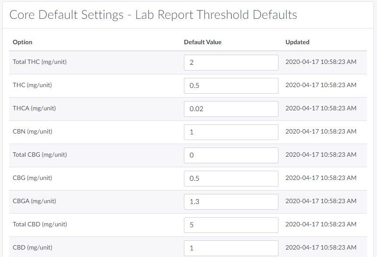Screen dimensions: 377x257
Task: Focus the CBGA default value input
Action: (x=231, y=201)
